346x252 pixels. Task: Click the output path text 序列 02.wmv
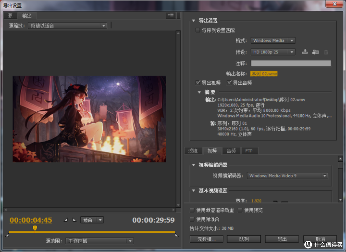(x=261, y=100)
